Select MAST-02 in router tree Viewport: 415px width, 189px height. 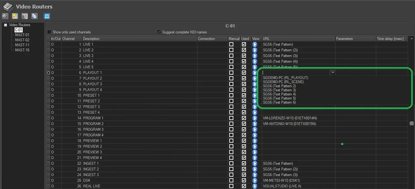click(x=22, y=40)
